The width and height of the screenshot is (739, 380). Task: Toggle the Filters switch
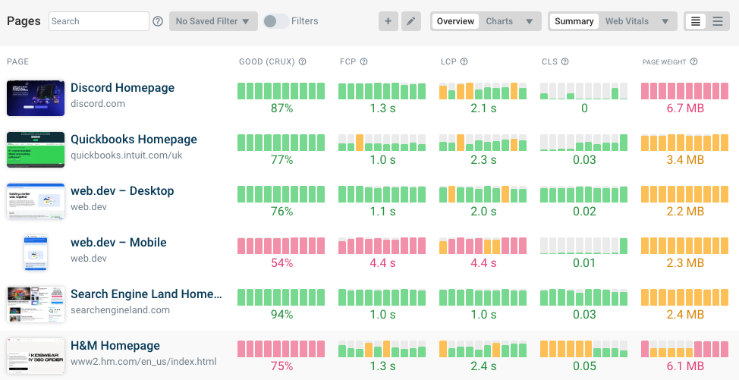click(x=276, y=21)
